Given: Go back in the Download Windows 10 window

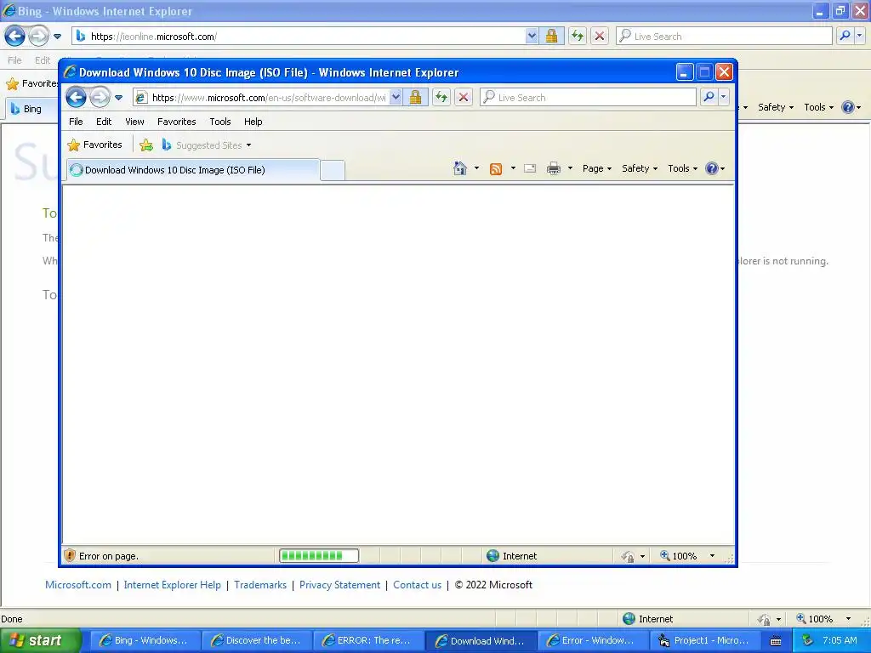Looking at the screenshot, I should point(76,97).
